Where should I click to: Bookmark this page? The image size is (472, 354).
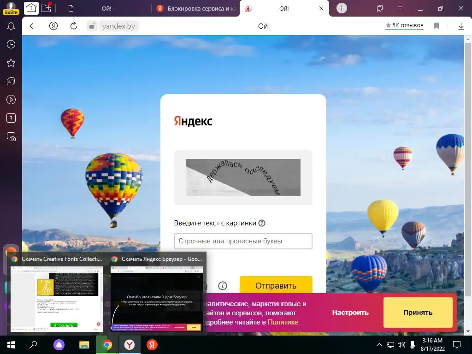[x=437, y=26]
